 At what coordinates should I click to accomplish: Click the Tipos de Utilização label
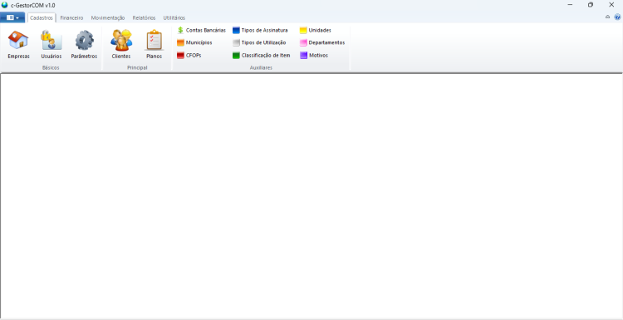[264, 43]
